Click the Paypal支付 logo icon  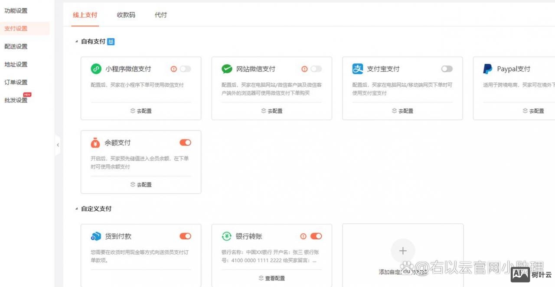487,68
